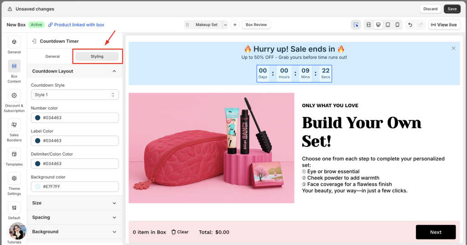Open Theme Settings gear icon
This screenshot has width=467, height=245.
click(14, 179)
